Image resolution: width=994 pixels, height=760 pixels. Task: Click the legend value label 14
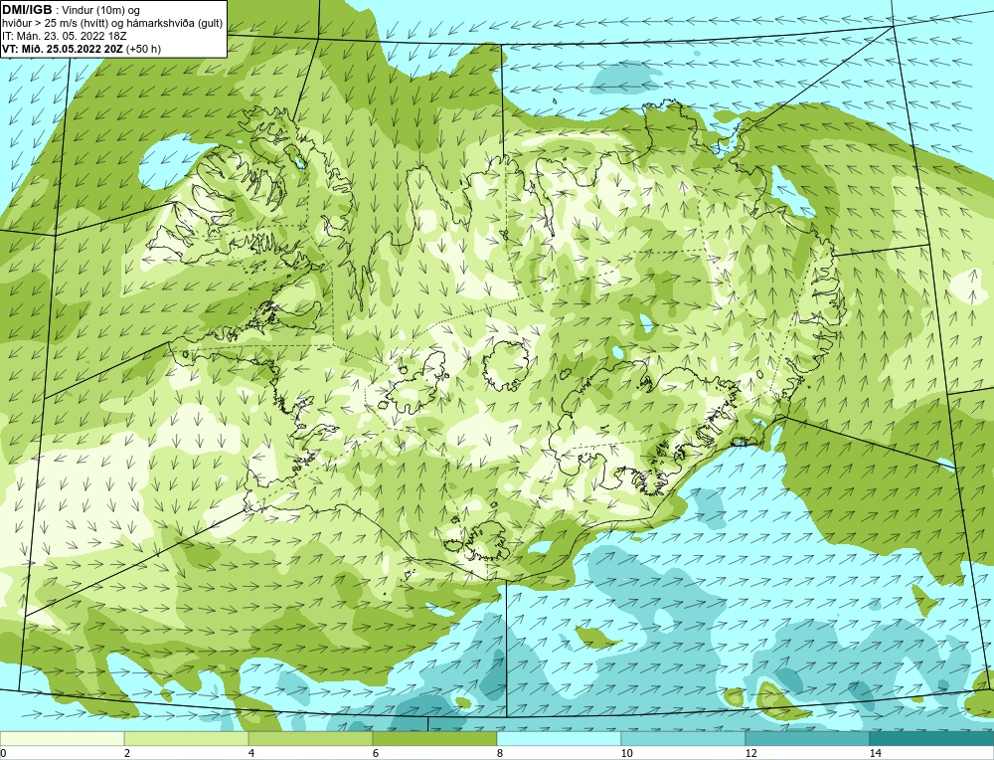[876, 753]
